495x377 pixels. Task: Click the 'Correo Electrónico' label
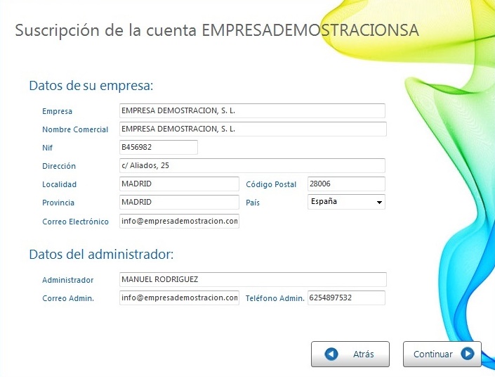coord(75,222)
